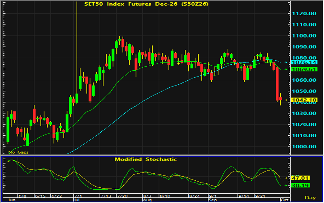Click the 6/8 date marker
The image size is (324, 203).
click(22, 196)
